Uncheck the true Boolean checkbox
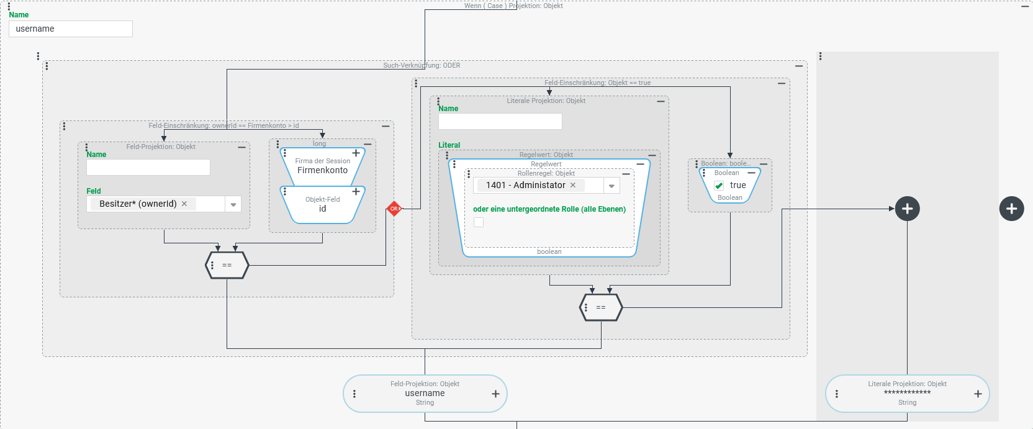Screen dimensions: 1033x429 point(719,186)
